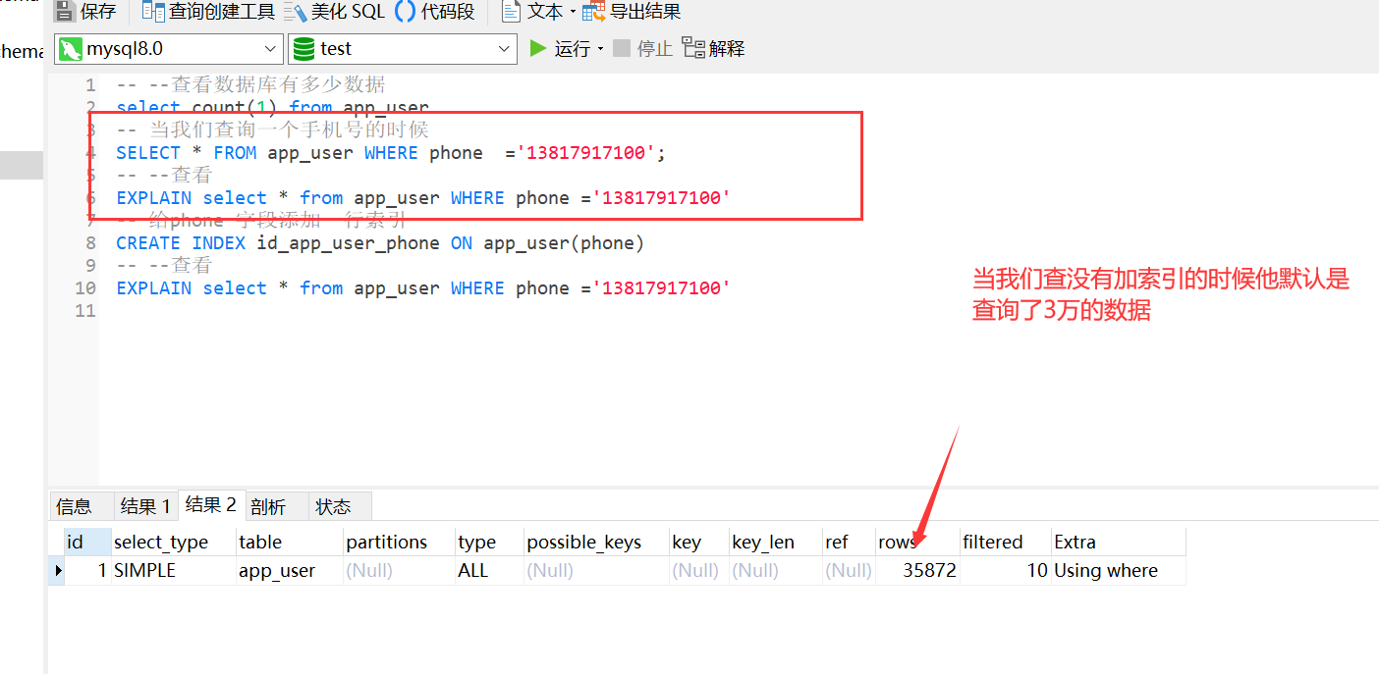Screen dimensions: 1379x674
Task: Switch to the Result 1 (结果 1) tab
Action: [145, 506]
